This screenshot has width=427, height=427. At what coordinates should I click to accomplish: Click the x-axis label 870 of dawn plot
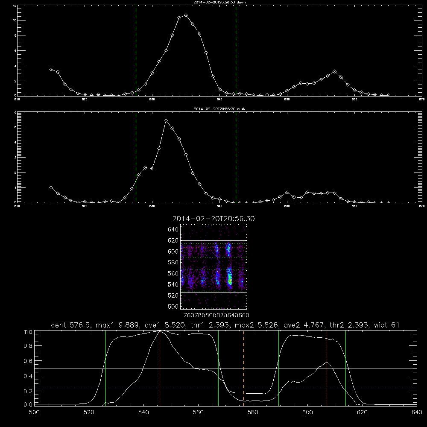422,99
